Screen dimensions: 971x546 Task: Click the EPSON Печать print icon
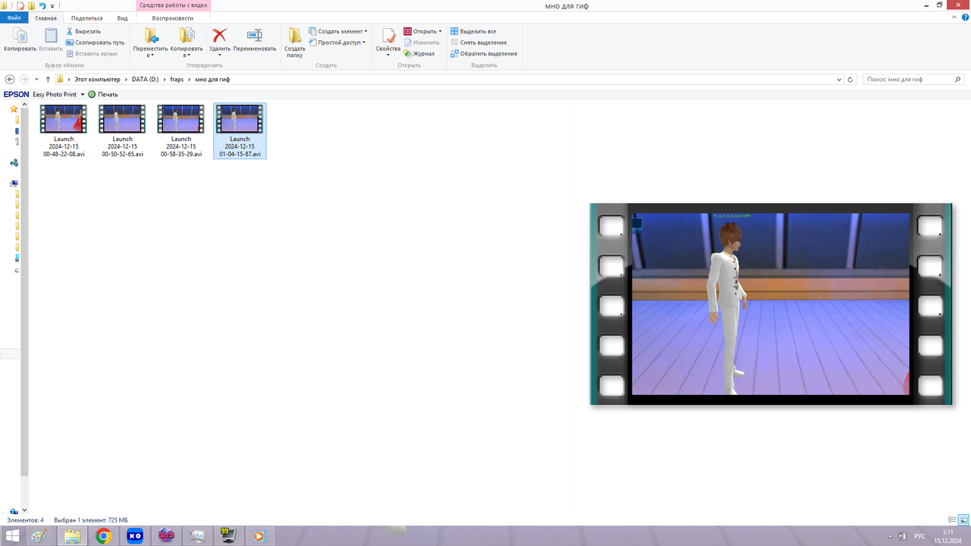click(x=92, y=95)
